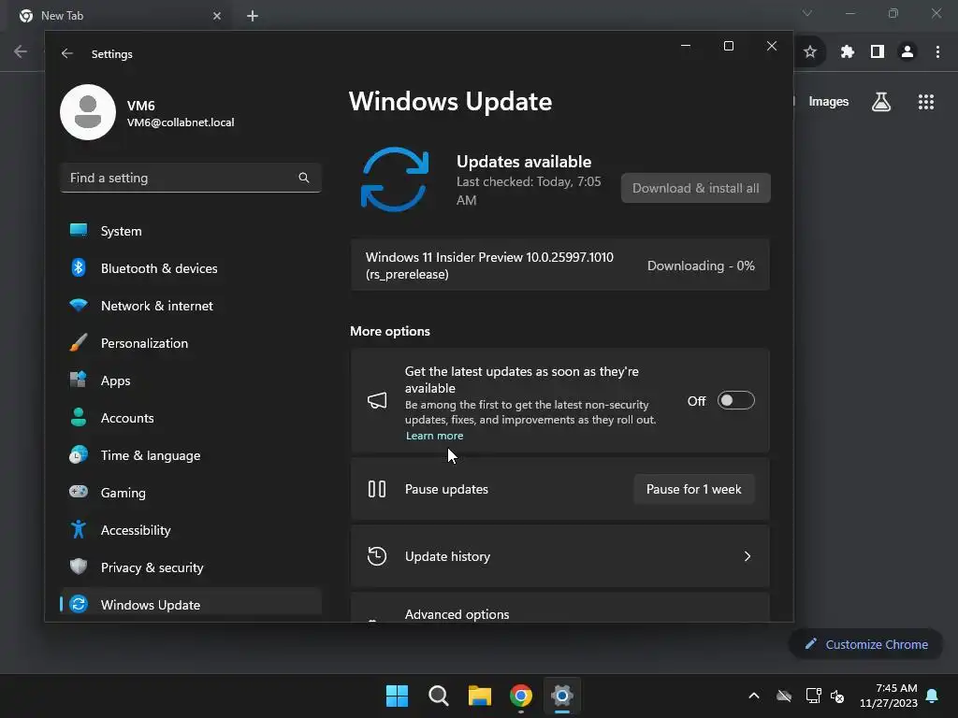Expand Update history with the chevron
The width and height of the screenshot is (958, 718).
pyautogui.click(x=747, y=556)
